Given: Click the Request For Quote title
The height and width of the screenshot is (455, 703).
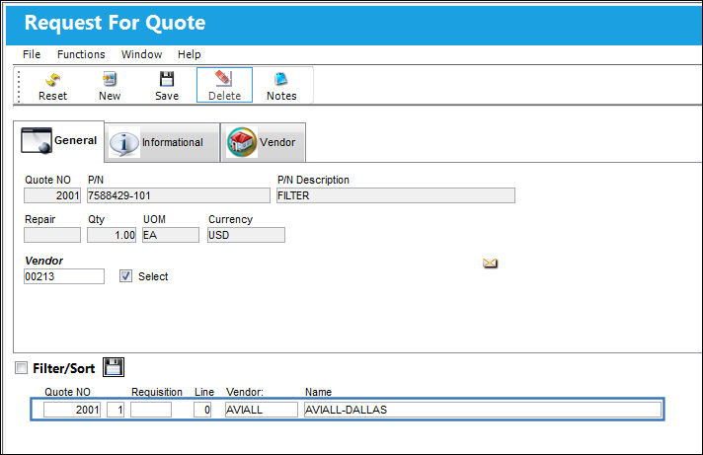Looking at the screenshot, I should (115, 23).
